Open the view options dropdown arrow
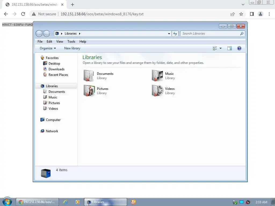Screen dimensions: 275x206 click(221, 48)
